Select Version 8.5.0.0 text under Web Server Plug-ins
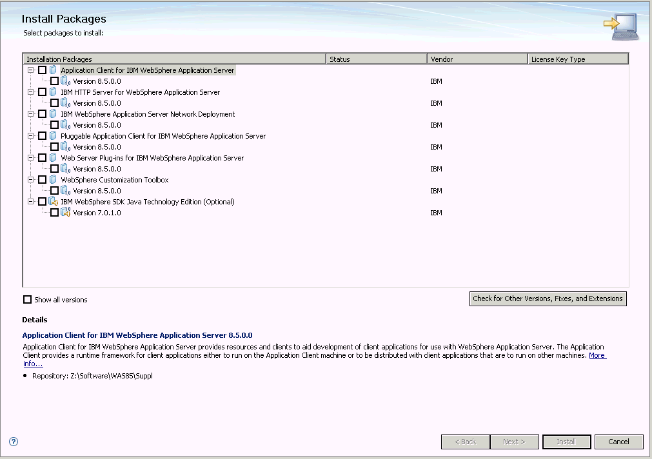This screenshot has width=652, height=459. click(x=97, y=169)
